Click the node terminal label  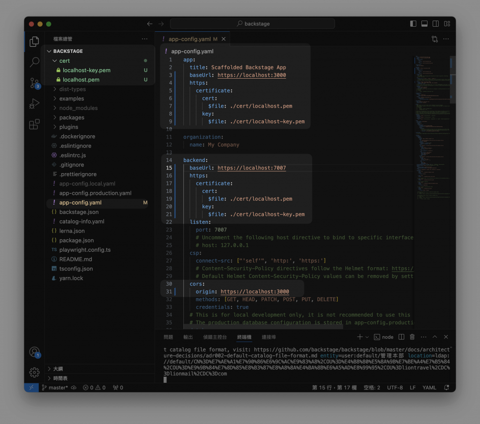coord(384,337)
